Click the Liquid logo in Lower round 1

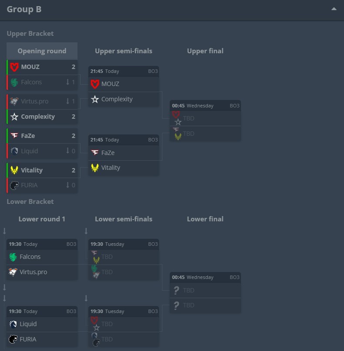click(13, 324)
